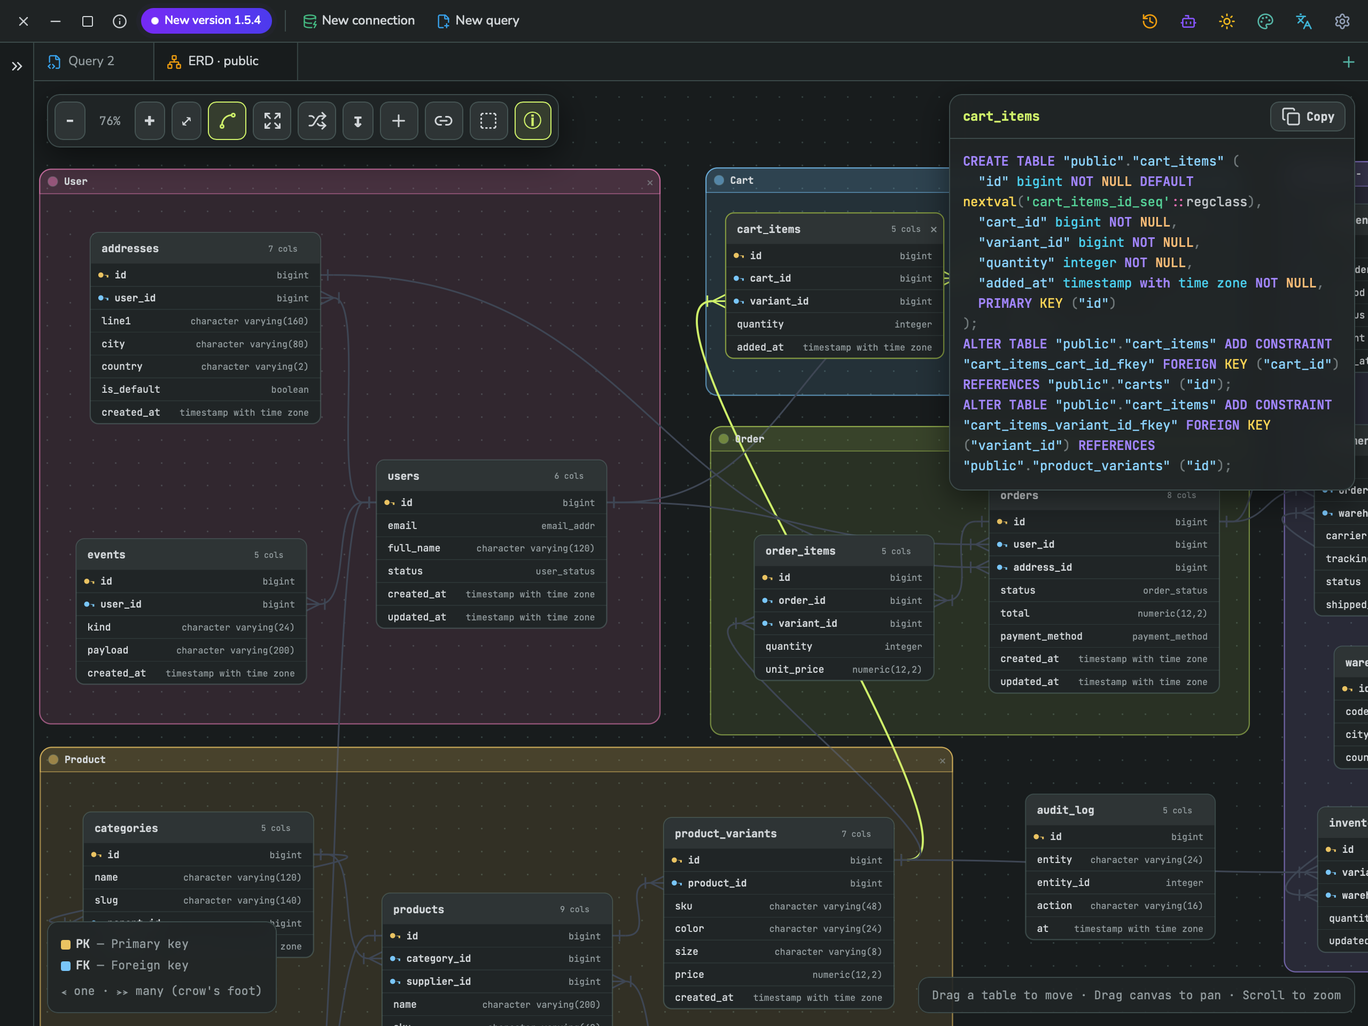Select the product_variants table header

[x=779, y=834]
